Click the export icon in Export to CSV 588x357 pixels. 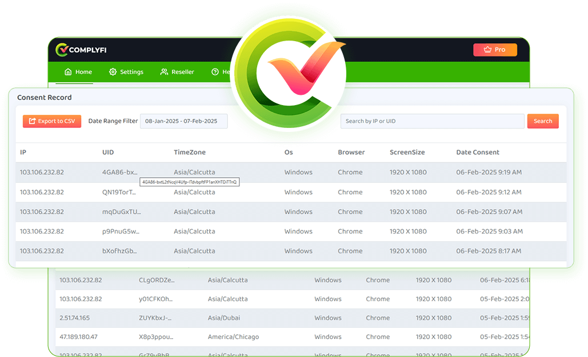[31, 121]
